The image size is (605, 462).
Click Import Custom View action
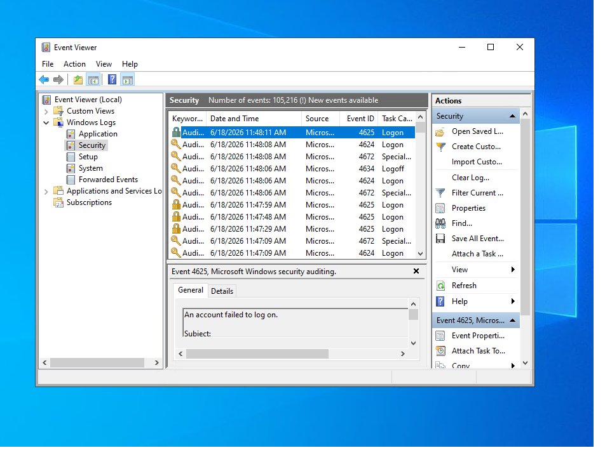tap(477, 162)
